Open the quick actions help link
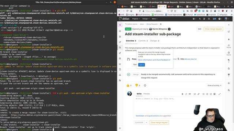234x131 pixels. click(x=154, y=116)
